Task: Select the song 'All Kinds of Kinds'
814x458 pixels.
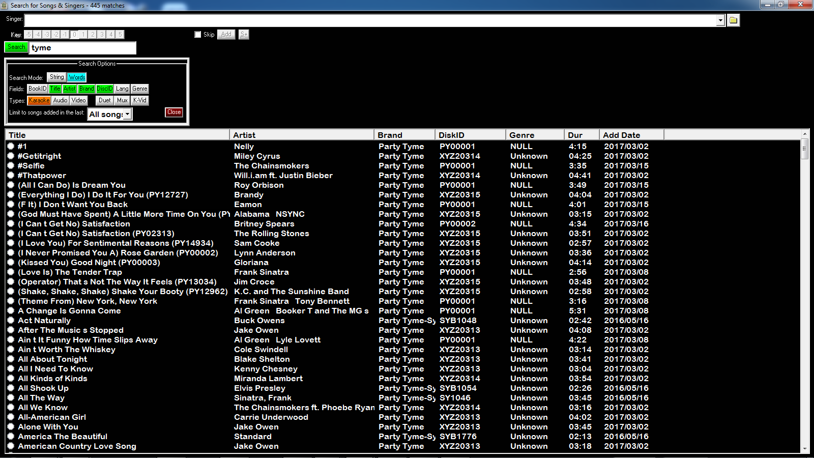Action: click(52, 378)
